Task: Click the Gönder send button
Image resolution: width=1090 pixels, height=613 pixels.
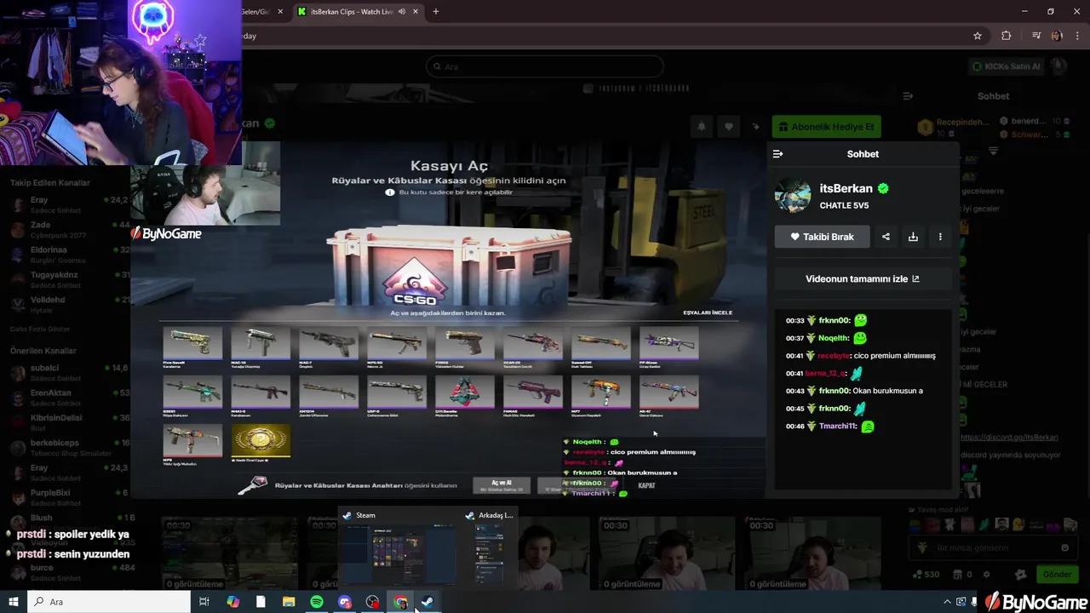Action: pyautogui.click(x=1057, y=575)
